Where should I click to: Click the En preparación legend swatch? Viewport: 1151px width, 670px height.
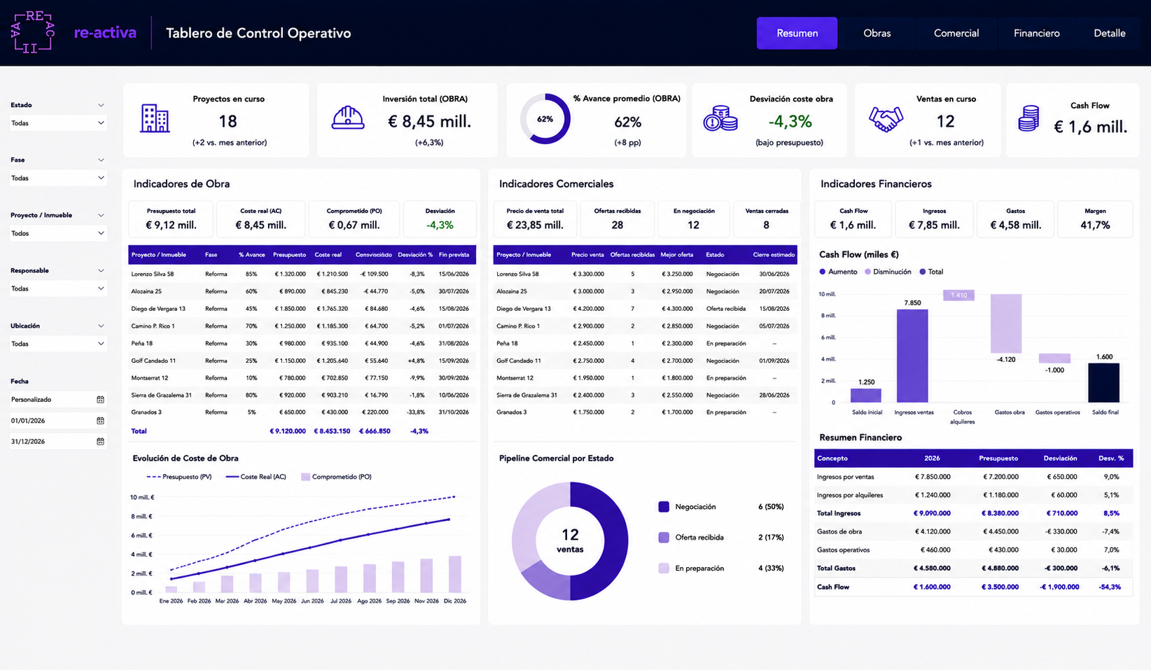point(664,568)
